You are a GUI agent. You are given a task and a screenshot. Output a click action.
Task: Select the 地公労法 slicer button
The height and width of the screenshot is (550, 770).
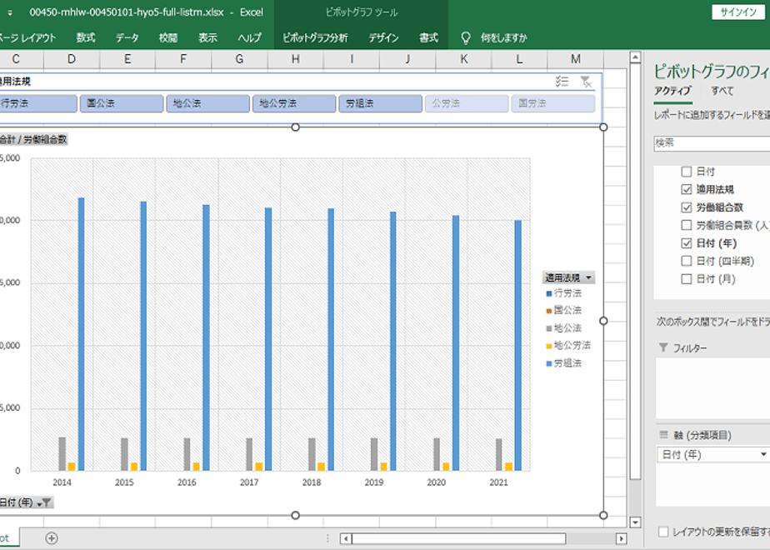pyautogui.click(x=294, y=103)
